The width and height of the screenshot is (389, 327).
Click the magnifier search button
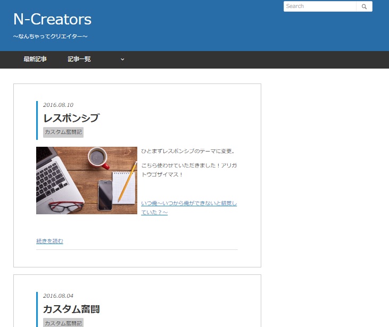pyautogui.click(x=364, y=6)
